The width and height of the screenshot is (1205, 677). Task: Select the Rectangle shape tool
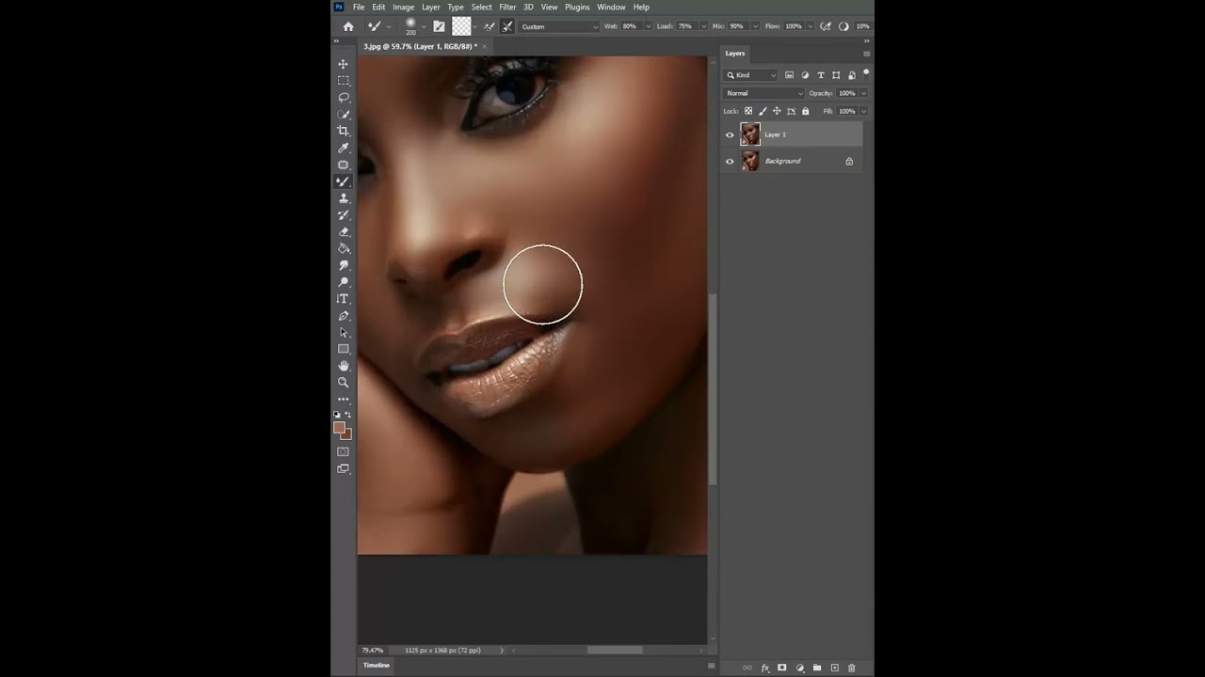click(x=344, y=349)
